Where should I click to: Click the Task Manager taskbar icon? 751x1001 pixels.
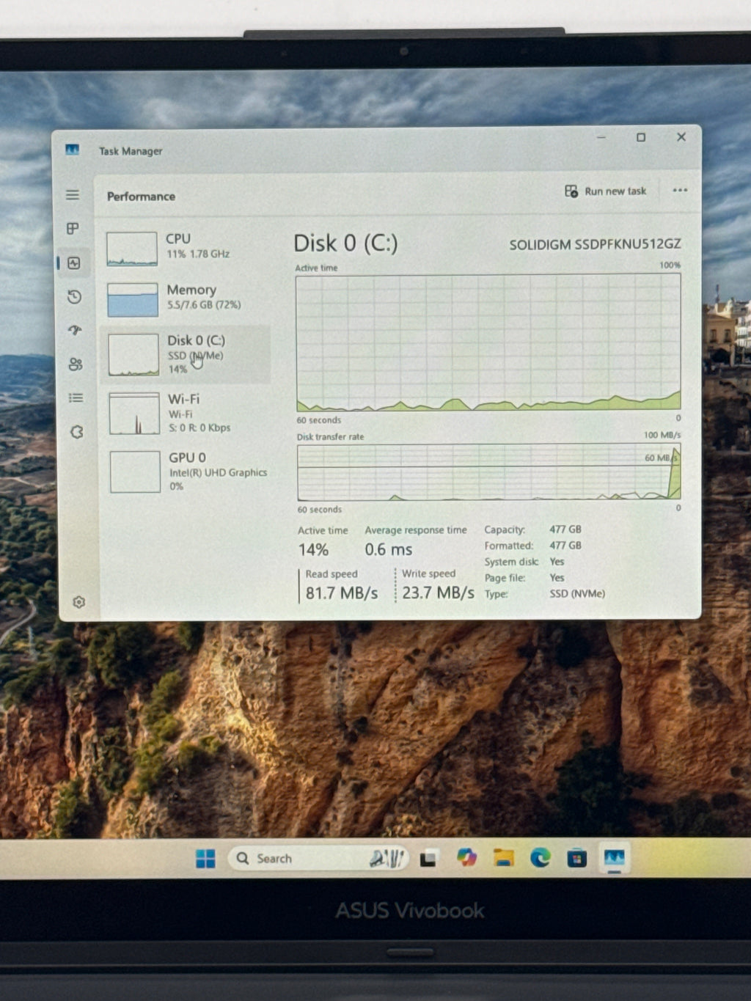click(x=614, y=857)
